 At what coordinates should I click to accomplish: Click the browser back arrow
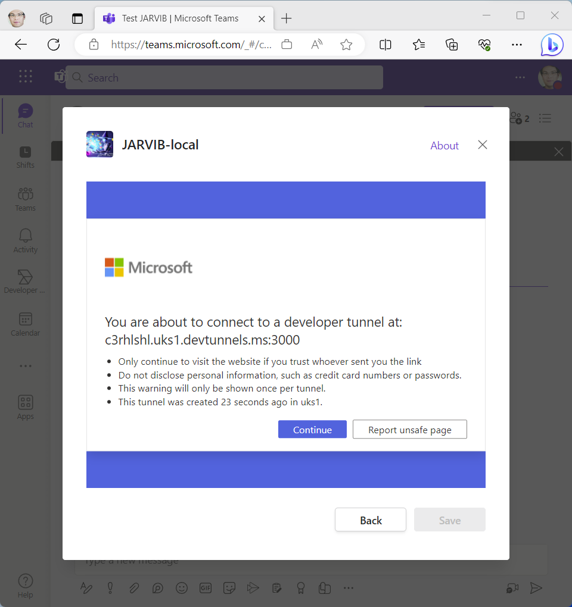click(x=20, y=45)
